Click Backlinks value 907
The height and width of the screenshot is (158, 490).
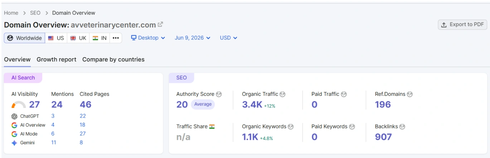383,137
